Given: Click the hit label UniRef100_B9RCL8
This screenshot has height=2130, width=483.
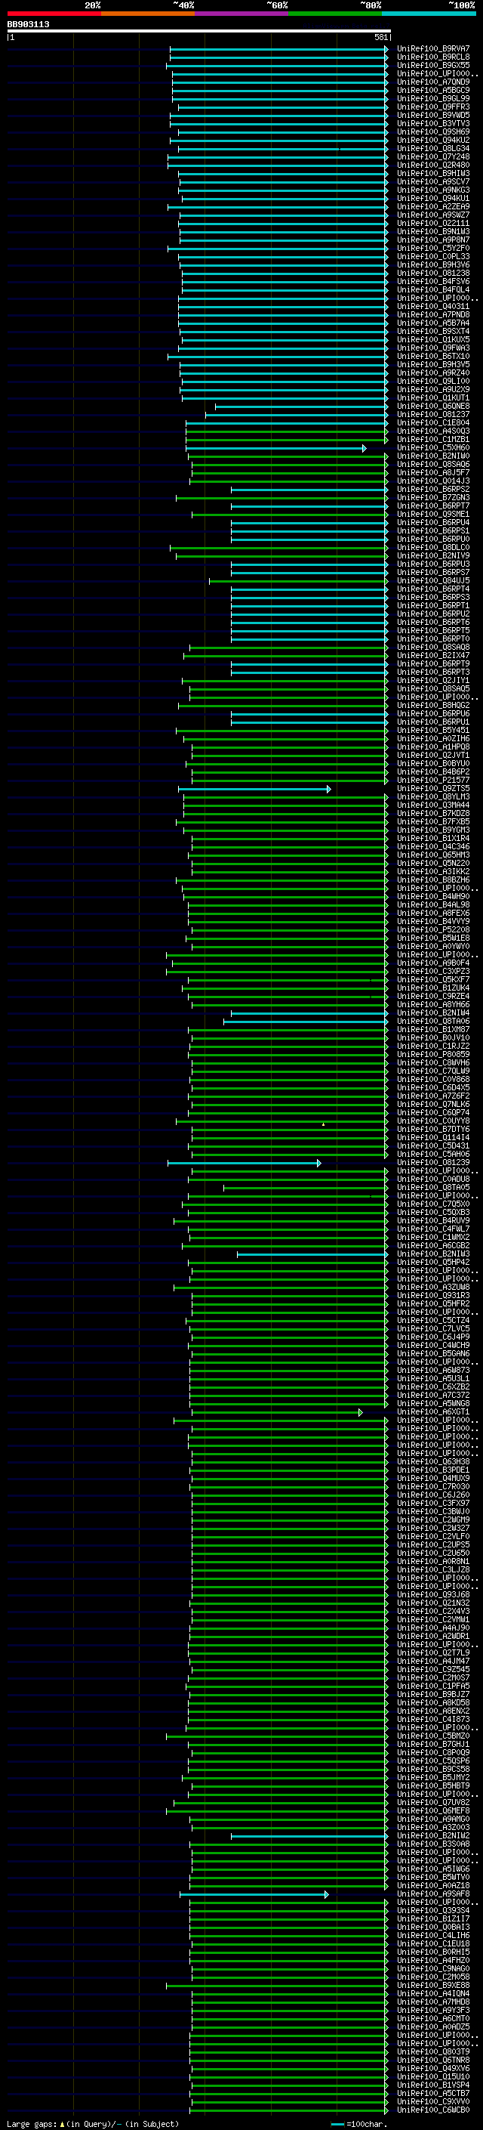Looking at the screenshot, I should coord(433,57).
